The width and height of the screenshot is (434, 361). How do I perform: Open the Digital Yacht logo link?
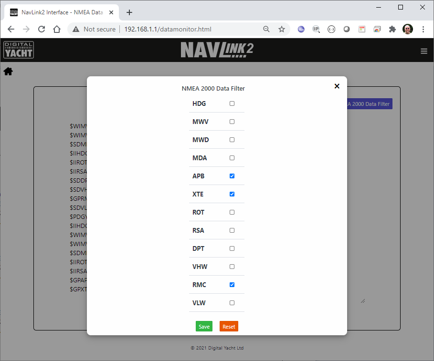tap(18, 50)
